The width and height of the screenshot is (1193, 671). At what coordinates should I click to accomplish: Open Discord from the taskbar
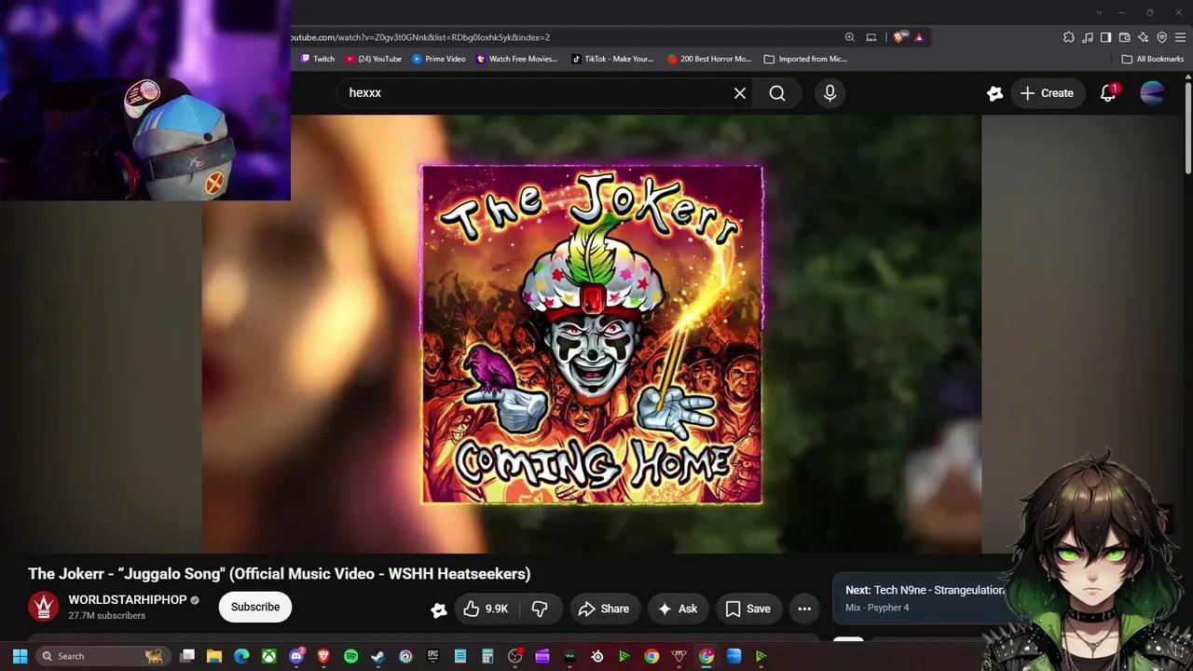296,656
